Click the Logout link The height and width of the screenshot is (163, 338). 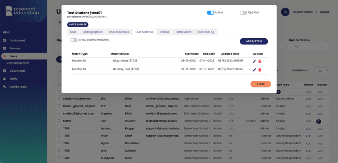pos(324,12)
